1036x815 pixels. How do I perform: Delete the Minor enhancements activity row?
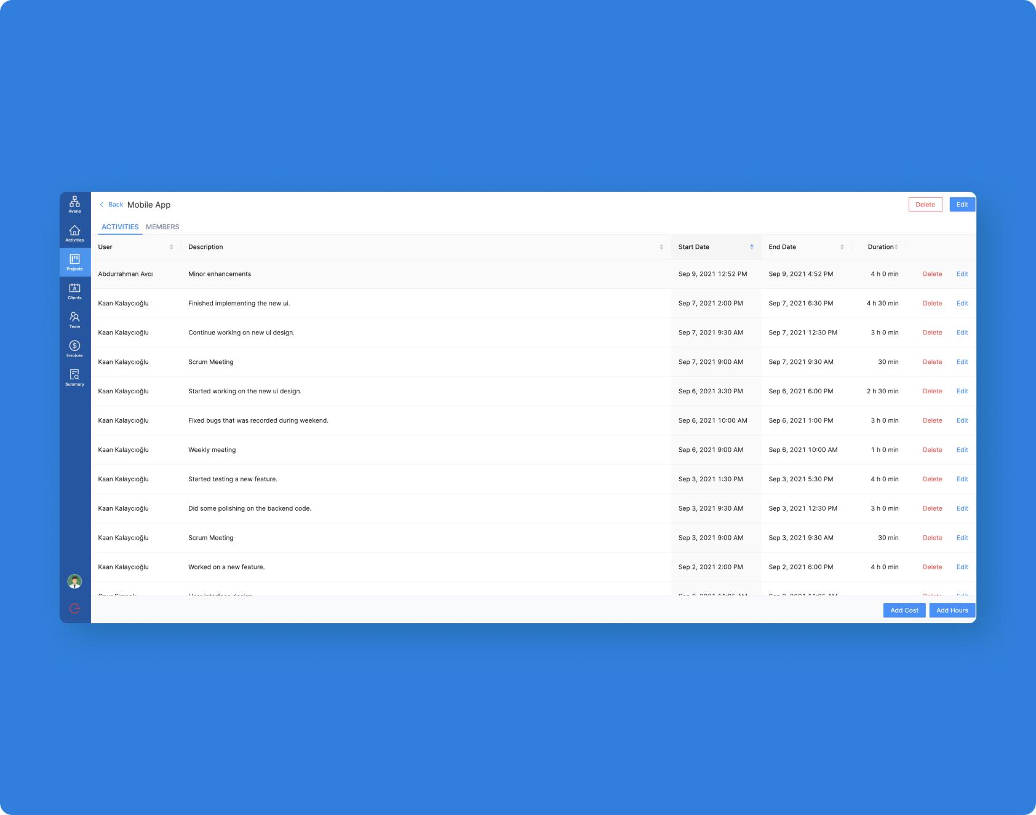click(x=932, y=274)
